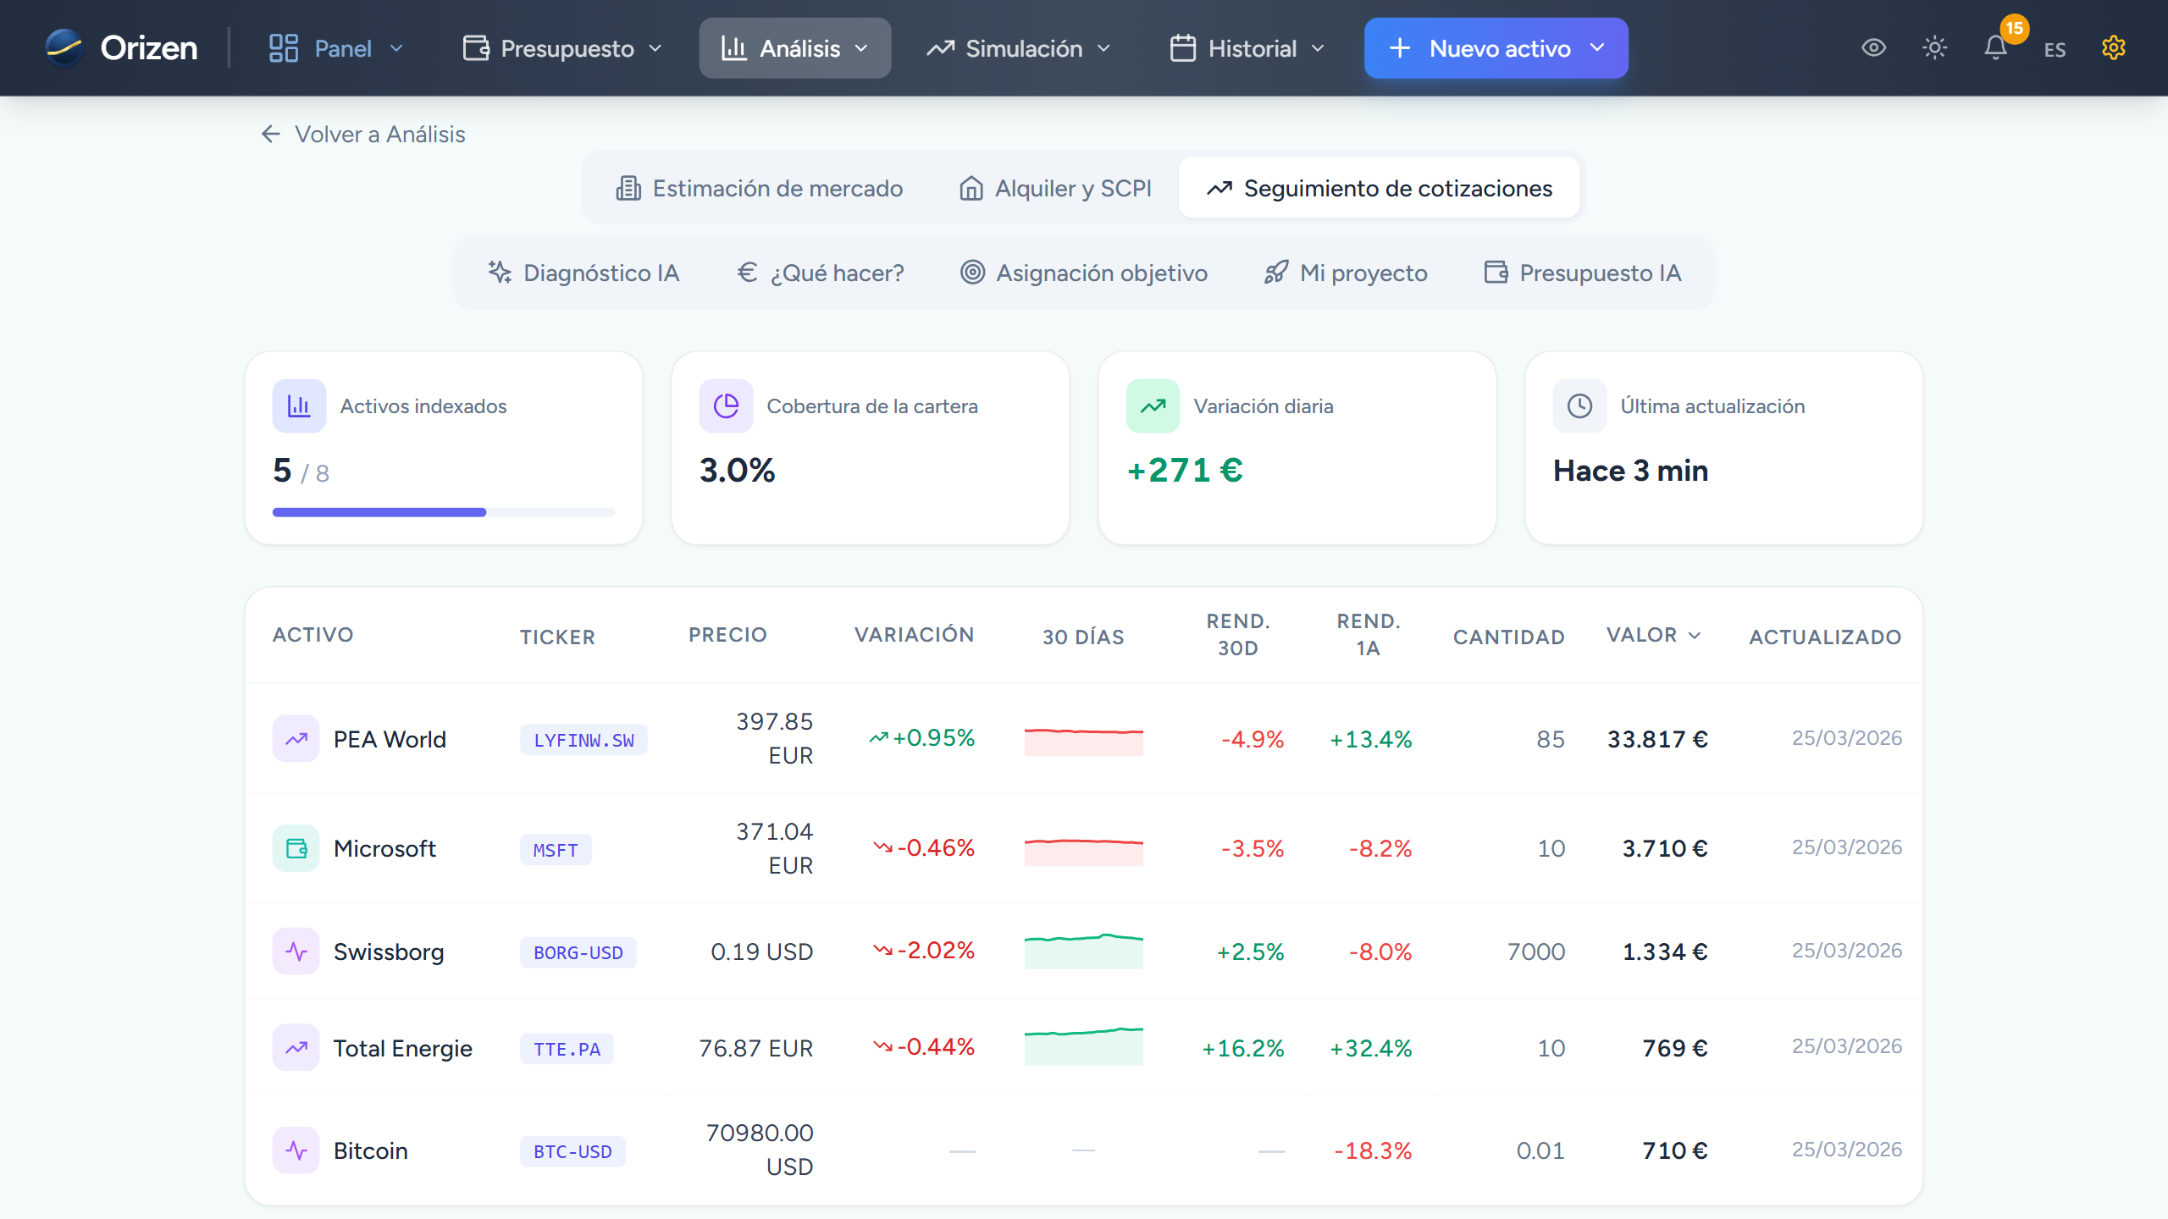The image size is (2168, 1219).
Task: Click the Activos indexados progress bar
Action: [443, 511]
